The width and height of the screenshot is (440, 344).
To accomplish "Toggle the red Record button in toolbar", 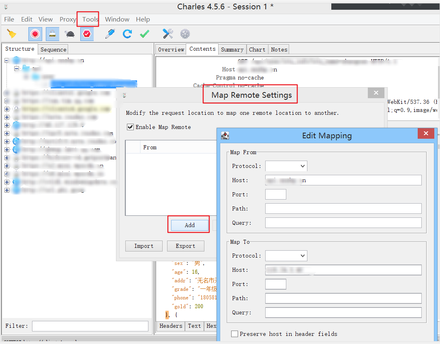I will pyautogui.click(x=35, y=34).
